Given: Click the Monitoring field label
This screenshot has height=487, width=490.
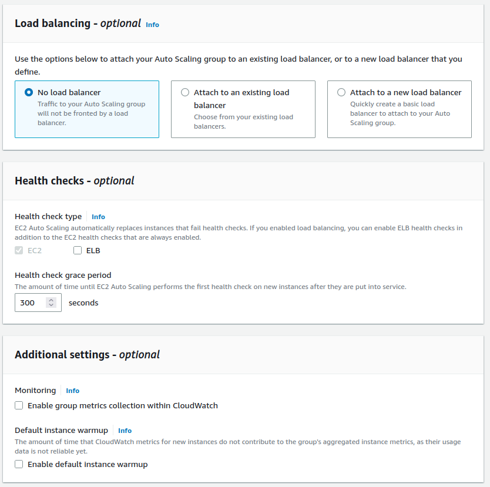Looking at the screenshot, I should [35, 390].
